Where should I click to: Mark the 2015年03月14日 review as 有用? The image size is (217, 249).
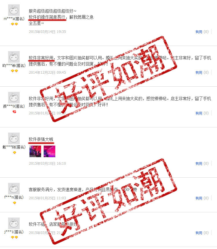(199, 32)
